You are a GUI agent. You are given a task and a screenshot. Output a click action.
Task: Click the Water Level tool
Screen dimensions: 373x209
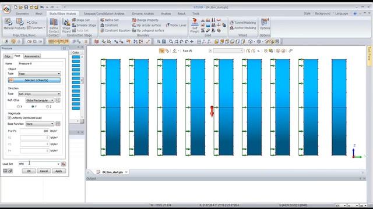coord(176,25)
